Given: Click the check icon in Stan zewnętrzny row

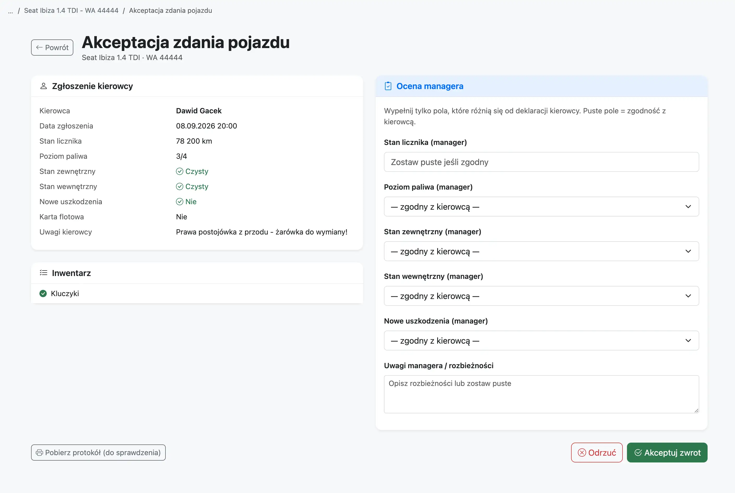Looking at the screenshot, I should [x=179, y=171].
